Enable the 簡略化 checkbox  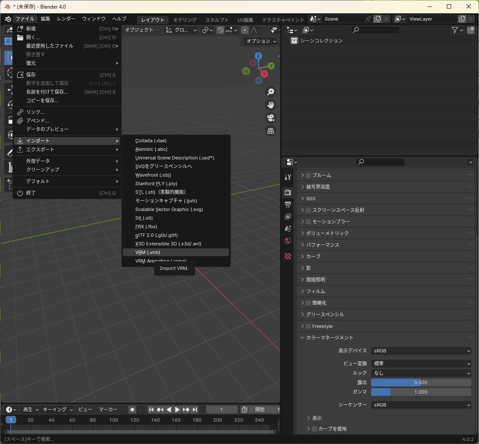[308, 303]
